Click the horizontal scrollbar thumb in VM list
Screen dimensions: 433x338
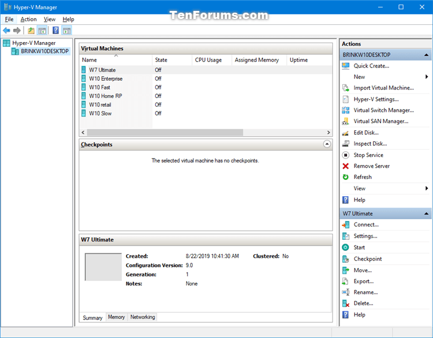pos(165,133)
